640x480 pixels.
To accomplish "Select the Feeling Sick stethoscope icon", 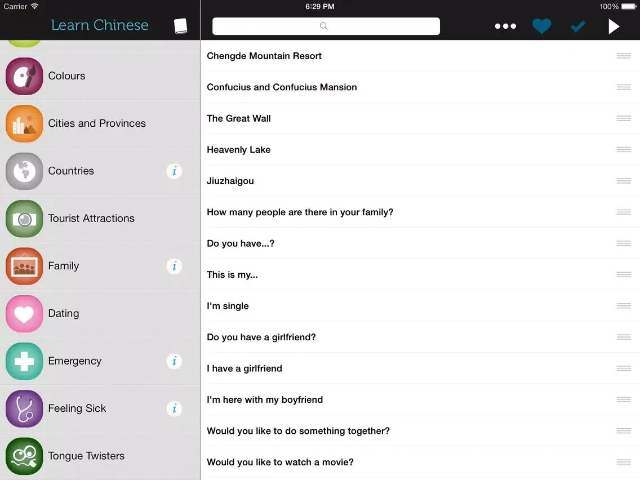I will tap(24, 409).
